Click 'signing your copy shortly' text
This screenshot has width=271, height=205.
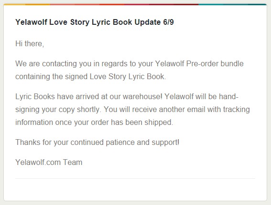(58, 110)
